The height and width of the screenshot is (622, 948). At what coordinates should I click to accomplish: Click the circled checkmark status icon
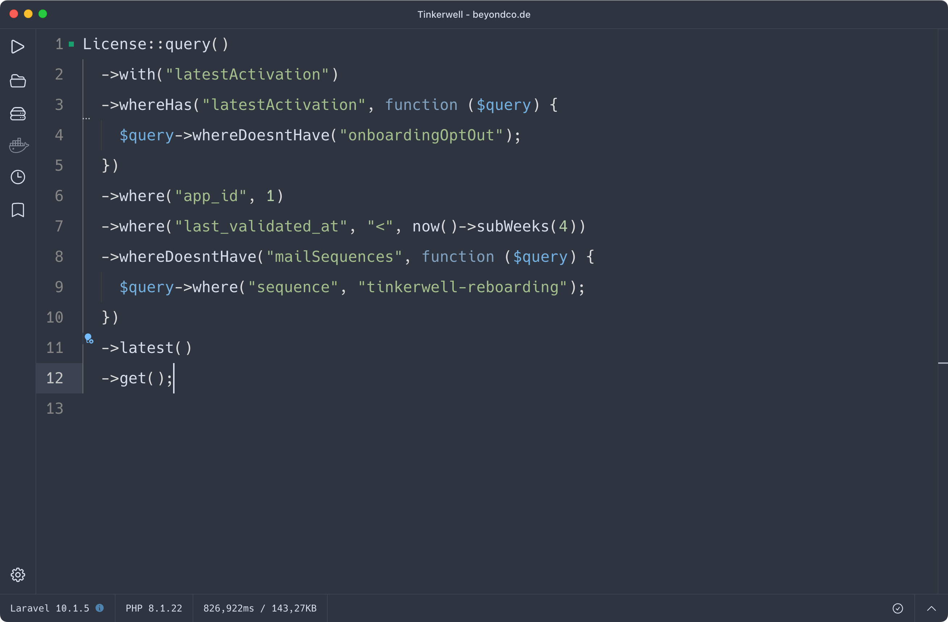point(897,608)
